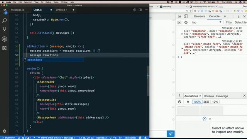Viewport: 247px width, 139px height.
Task: Set animation speed to 100%
Action: tap(197, 102)
